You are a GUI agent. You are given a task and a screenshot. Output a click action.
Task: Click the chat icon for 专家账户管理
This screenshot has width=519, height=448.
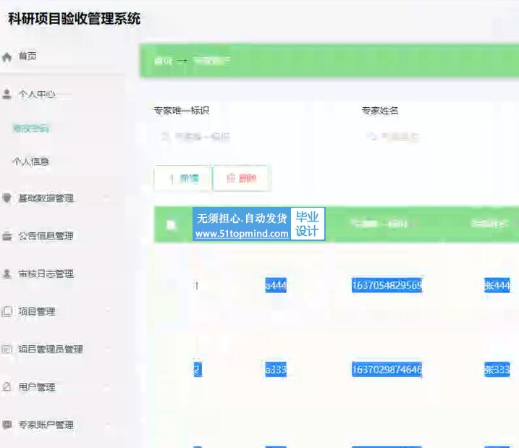click(x=7, y=425)
